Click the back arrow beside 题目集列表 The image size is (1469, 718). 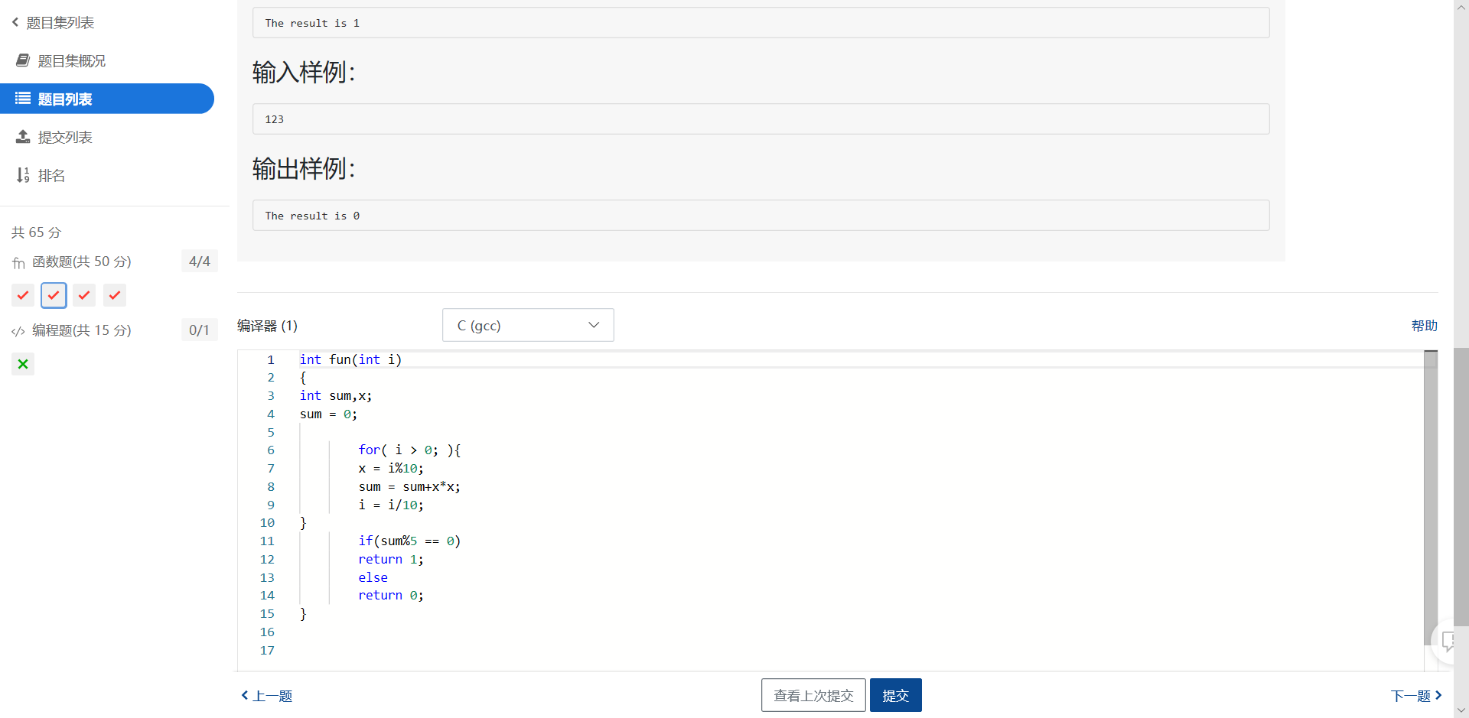(15, 22)
